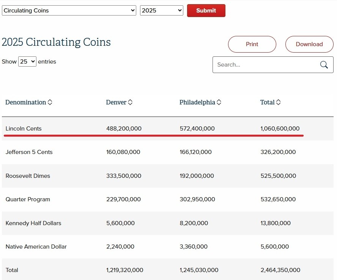Sort by Denomination column arrows
The width and height of the screenshot is (337, 280).
[x=50, y=103]
